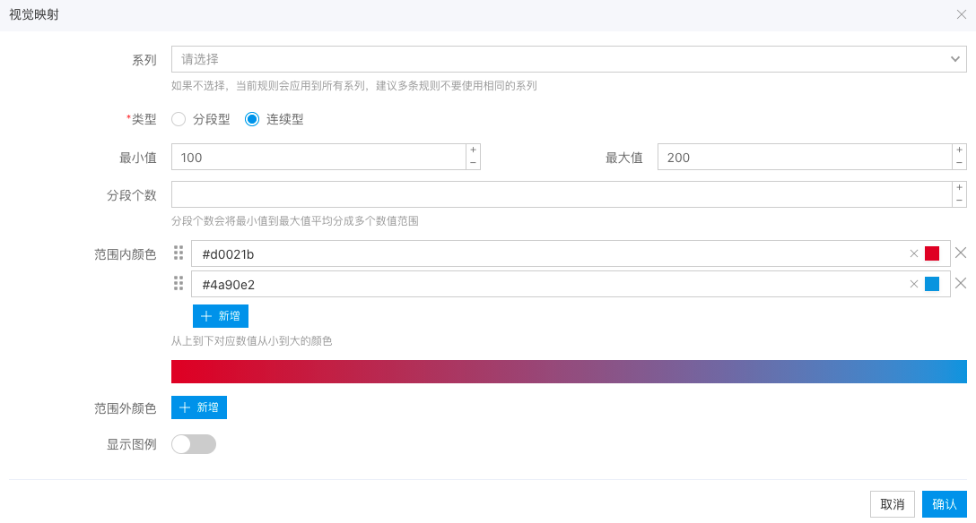Click the drag handle beside #d0021b
976x523 pixels.
(178, 253)
